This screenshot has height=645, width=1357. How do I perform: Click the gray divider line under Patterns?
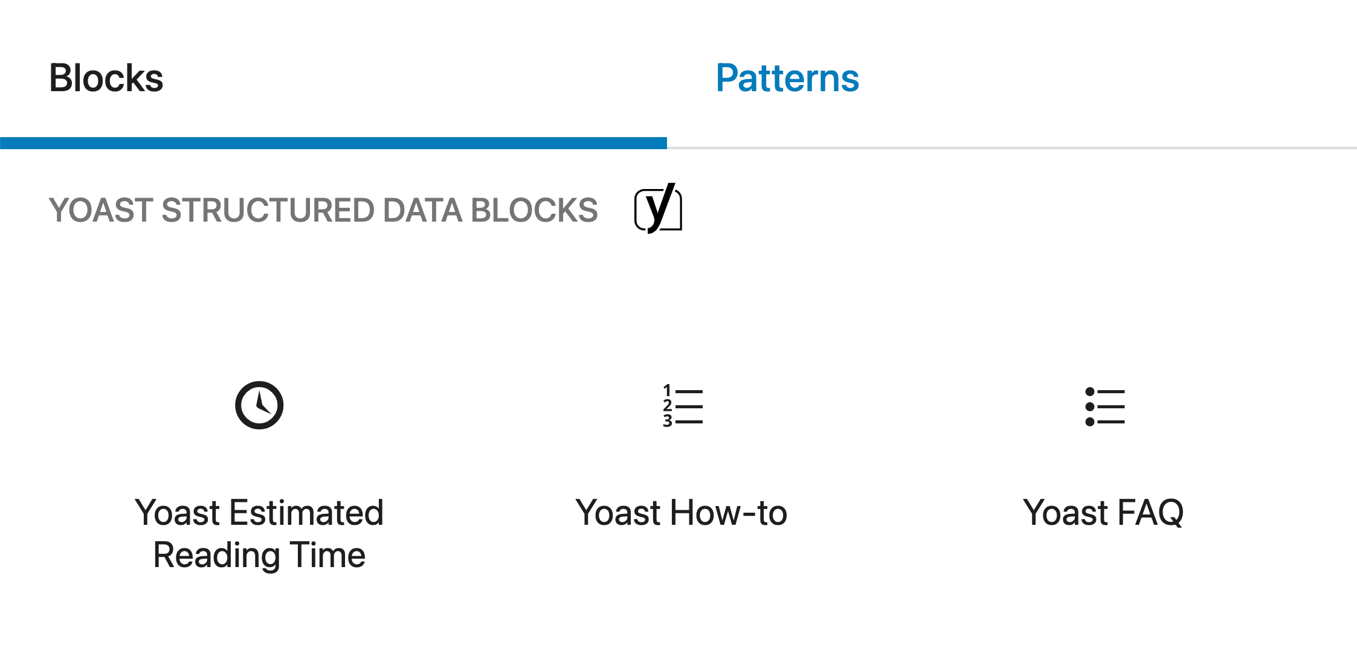click(x=1011, y=147)
